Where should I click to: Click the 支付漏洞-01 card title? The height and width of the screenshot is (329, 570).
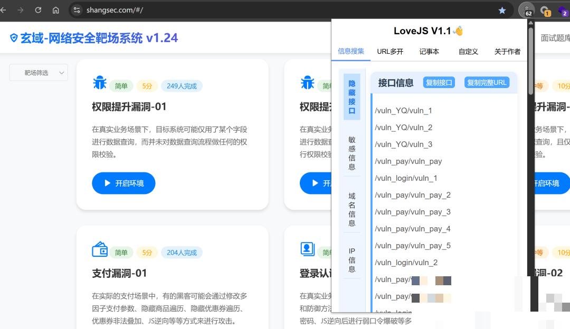point(119,273)
